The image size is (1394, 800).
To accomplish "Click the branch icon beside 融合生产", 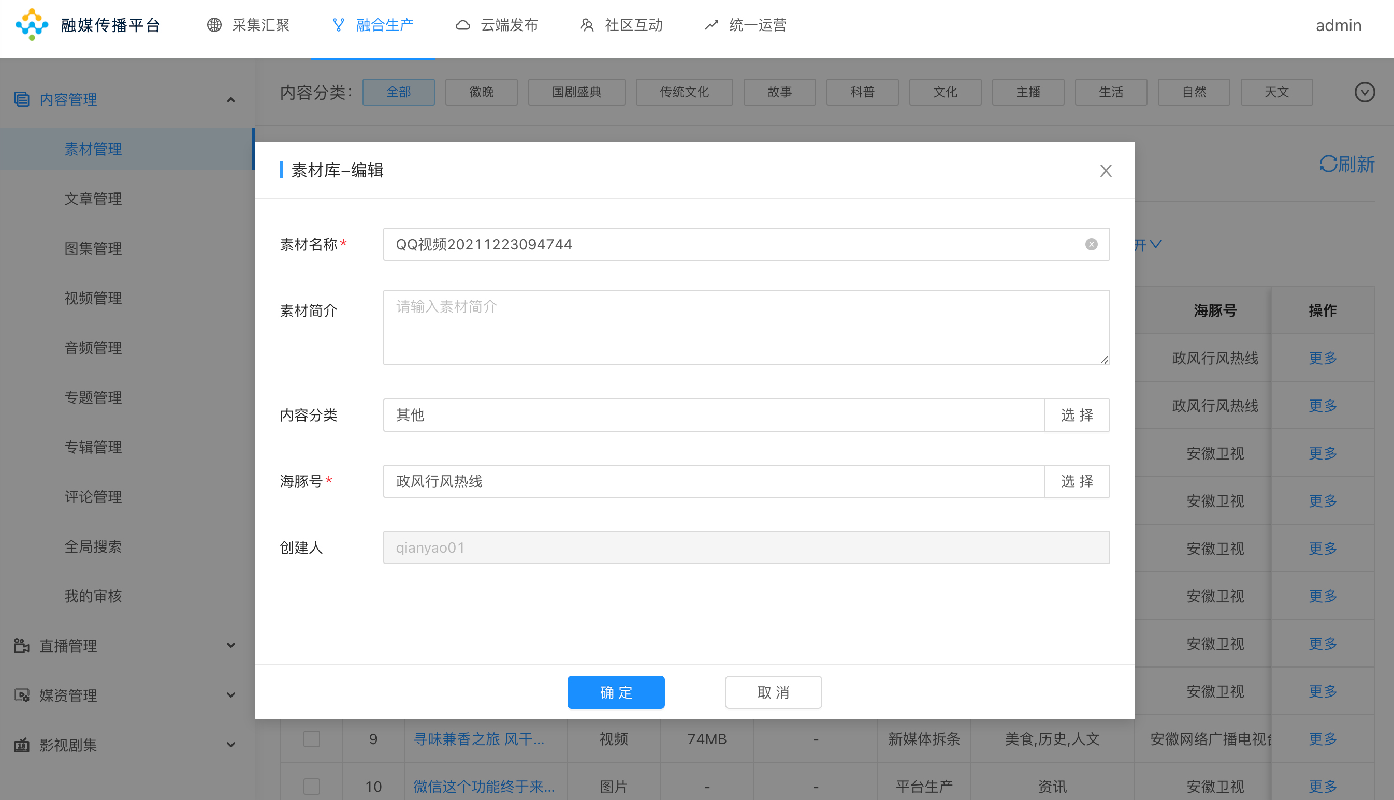I will coord(339,25).
